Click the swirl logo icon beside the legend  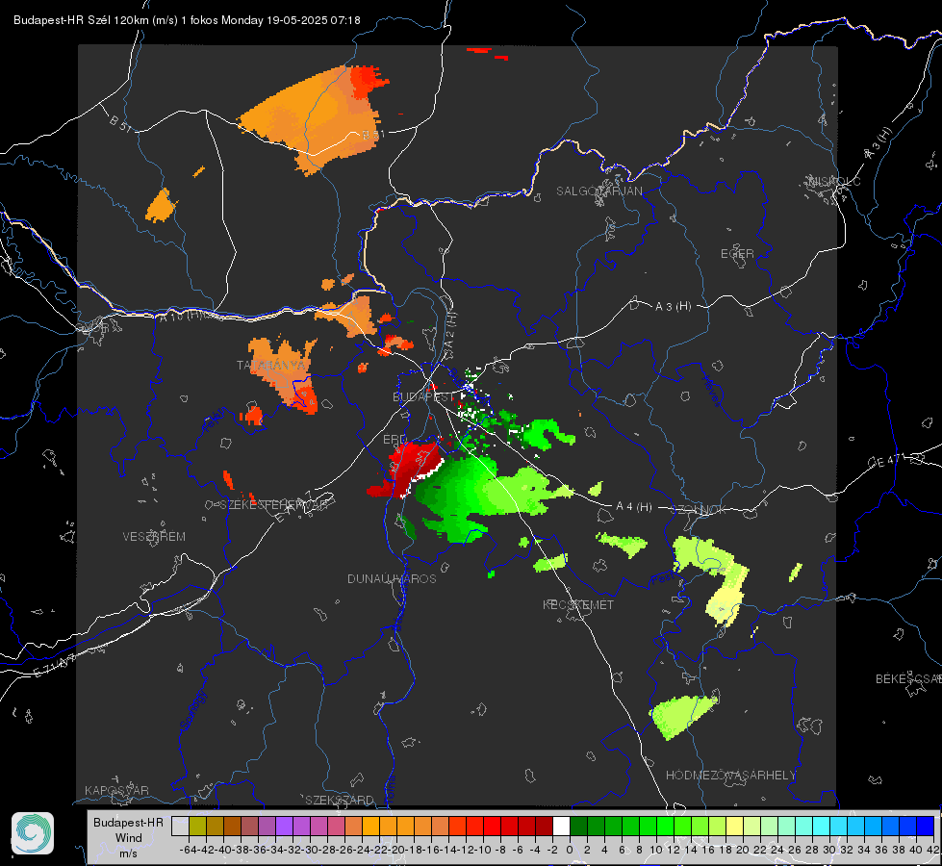tap(33, 833)
